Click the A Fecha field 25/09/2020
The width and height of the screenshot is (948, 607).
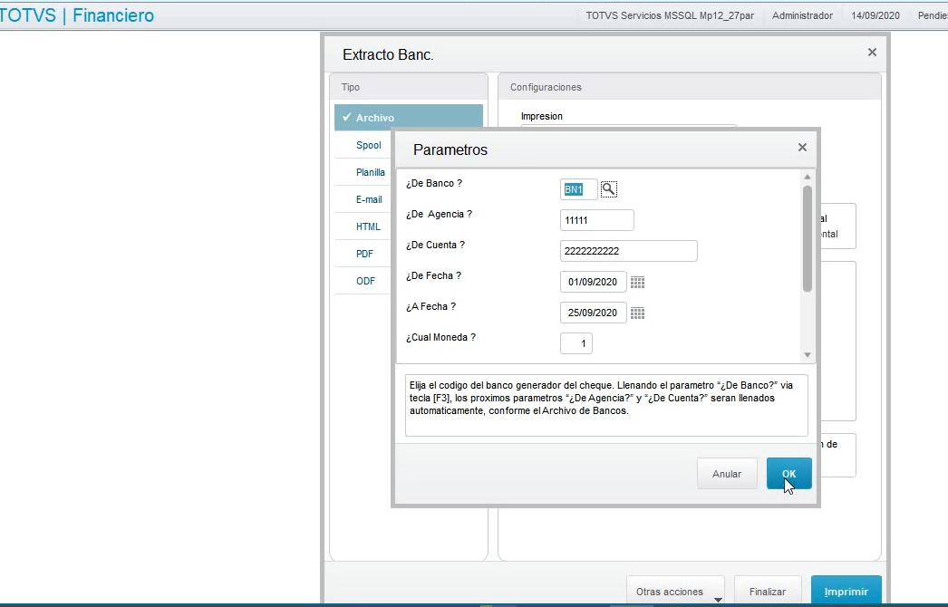pyautogui.click(x=593, y=313)
